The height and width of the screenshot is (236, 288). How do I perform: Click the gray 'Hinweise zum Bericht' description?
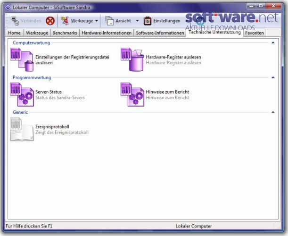pos(167,98)
